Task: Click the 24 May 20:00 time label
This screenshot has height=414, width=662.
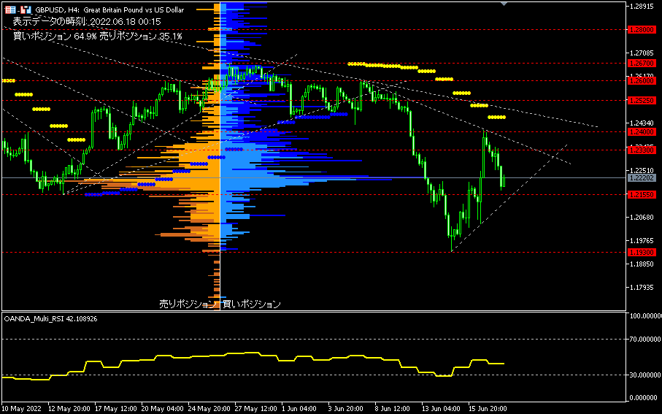Action: pyautogui.click(x=209, y=409)
